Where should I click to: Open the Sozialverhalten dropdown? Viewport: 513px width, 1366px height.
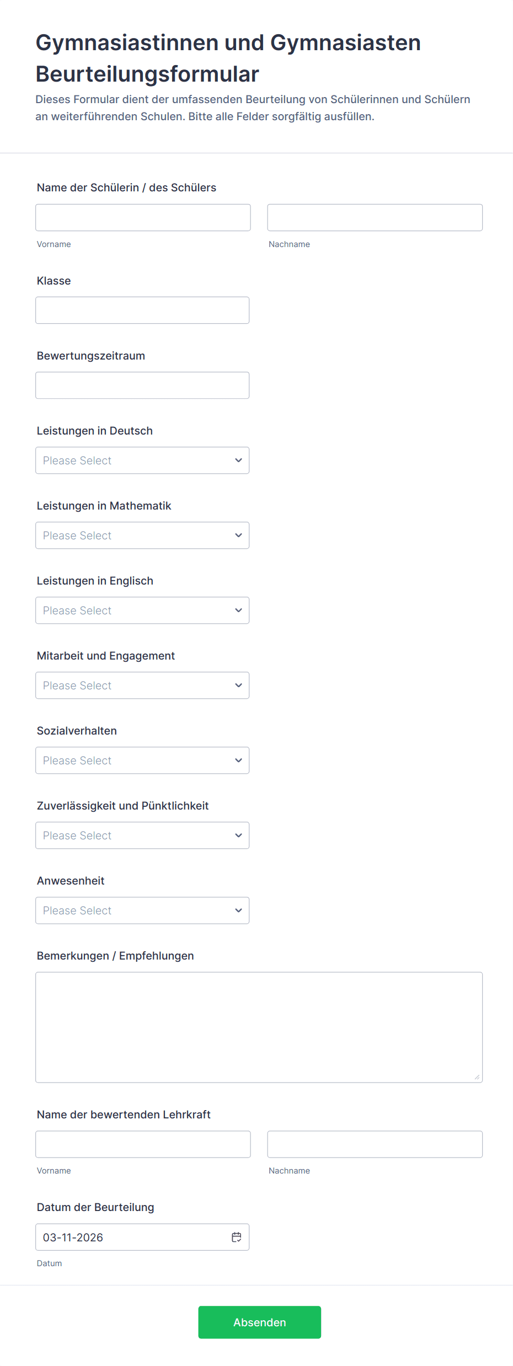pos(142,760)
